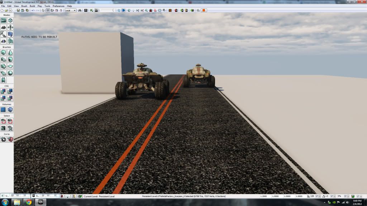The image size is (367, 206).
Task: Choose the Sphere builder brush
Action: click(10, 73)
